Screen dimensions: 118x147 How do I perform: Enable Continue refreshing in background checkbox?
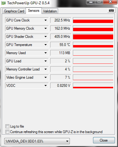(7, 132)
